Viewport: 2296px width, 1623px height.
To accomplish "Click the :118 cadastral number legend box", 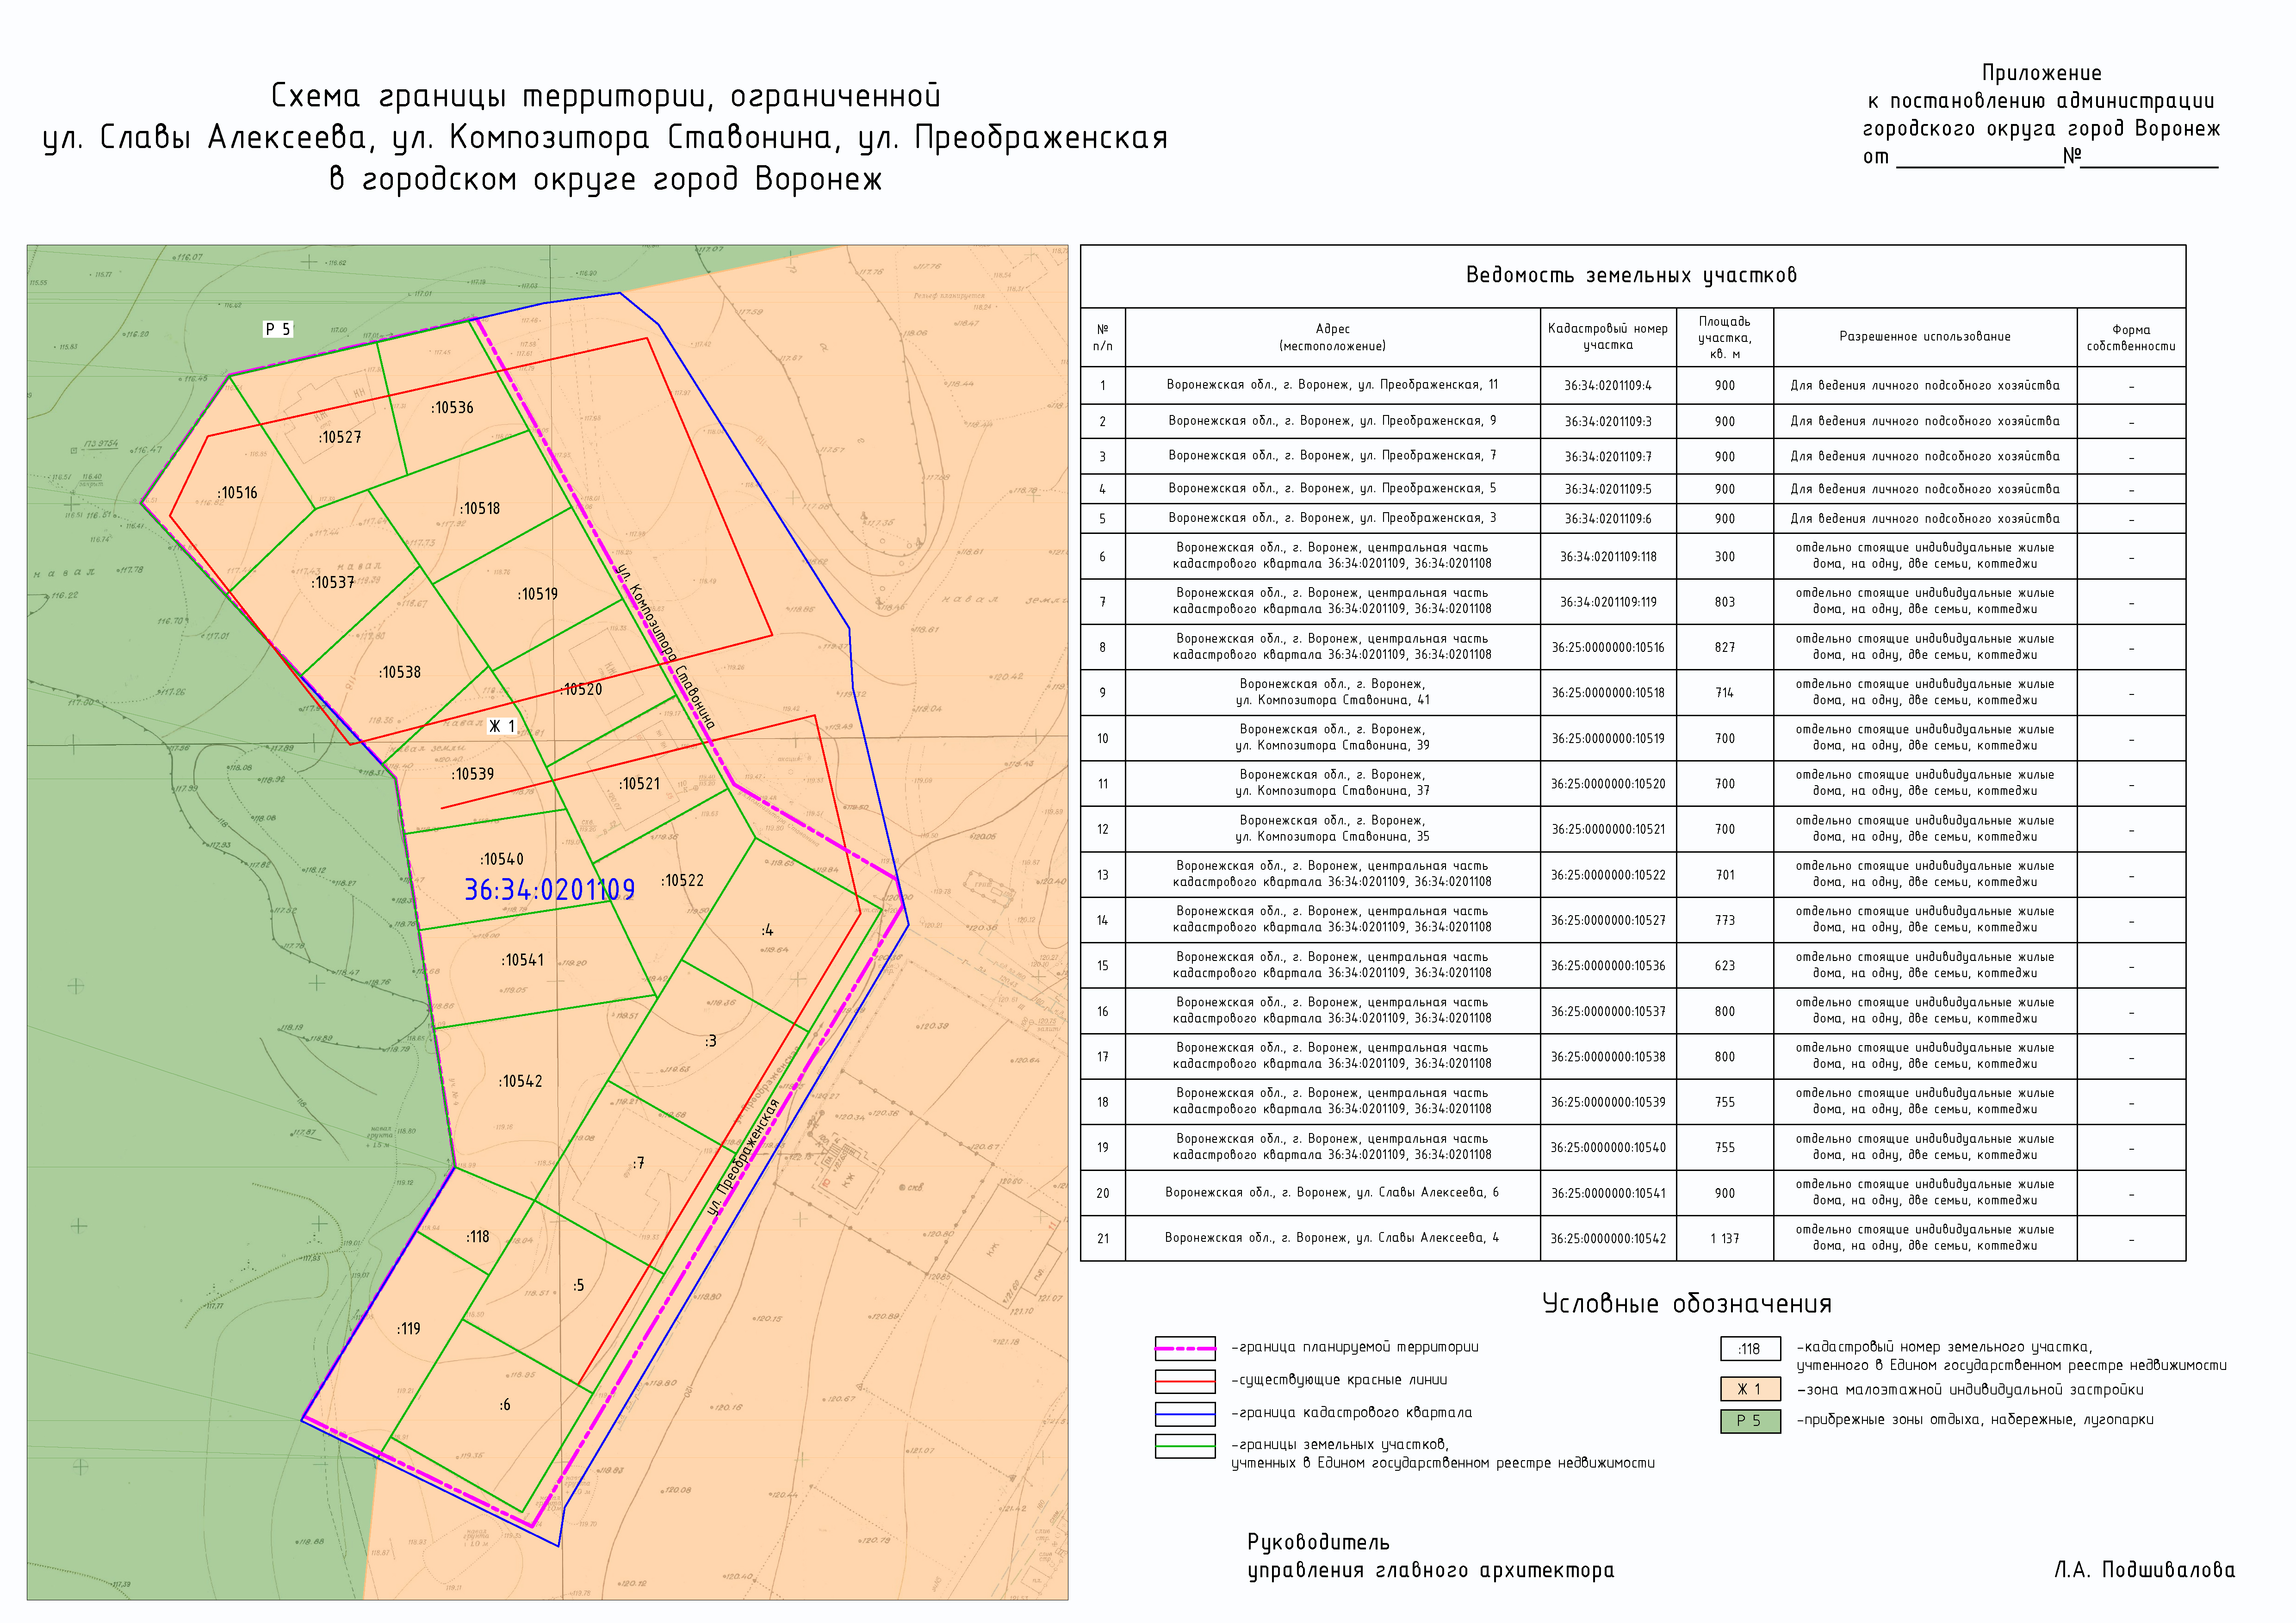I will (1750, 1349).
